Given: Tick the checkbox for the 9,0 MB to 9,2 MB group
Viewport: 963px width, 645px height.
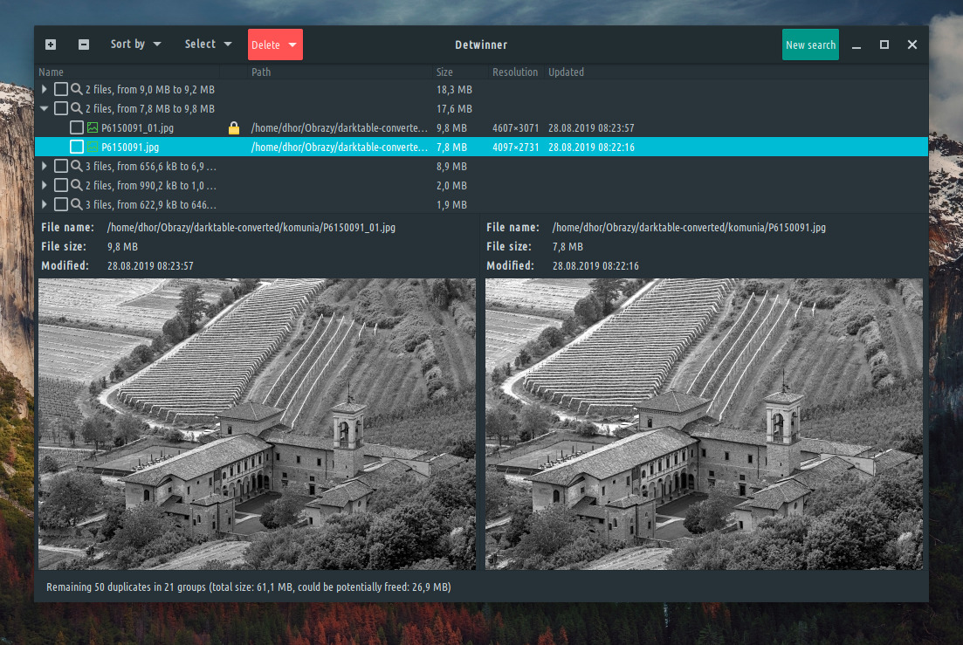Looking at the screenshot, I should pos(61,90).
